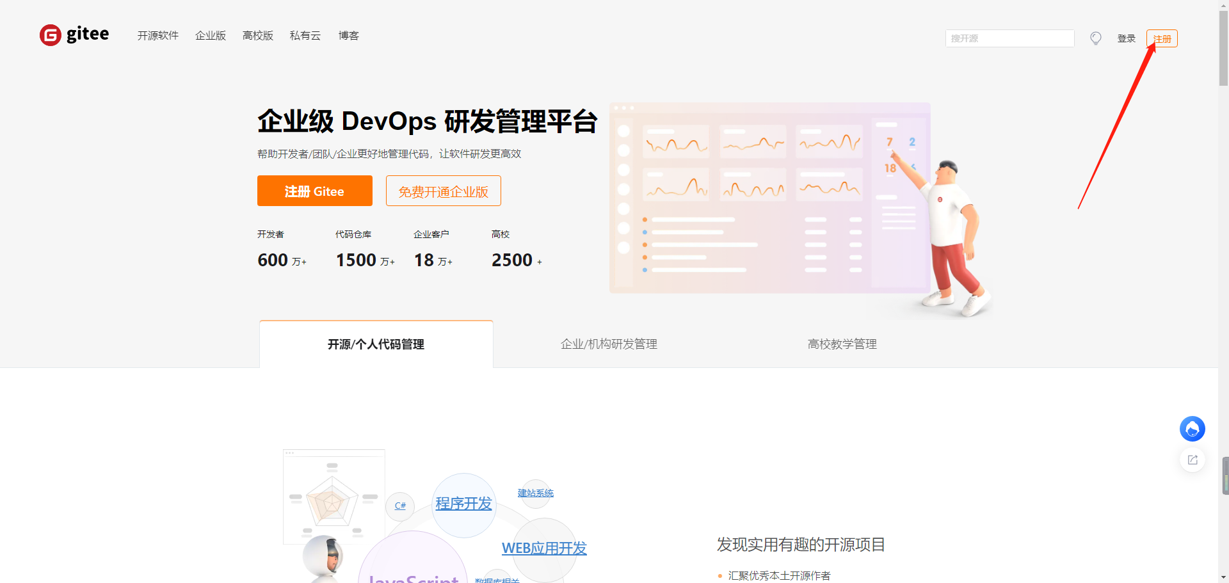The image size is (1229, 583).
Task: Focus the 搜开源 search box
Action: click(x=1009, y=38)
